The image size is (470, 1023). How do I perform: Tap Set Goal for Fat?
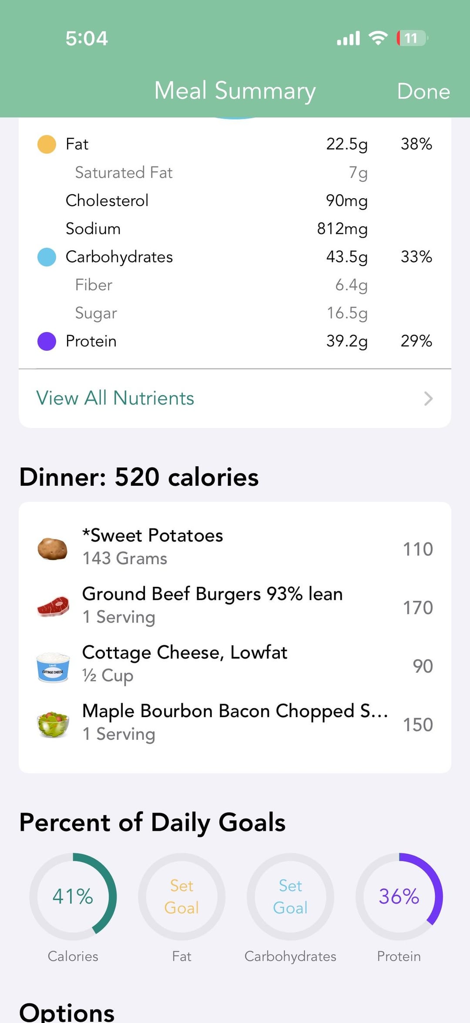pyautogui.click(x=181, y=897)
